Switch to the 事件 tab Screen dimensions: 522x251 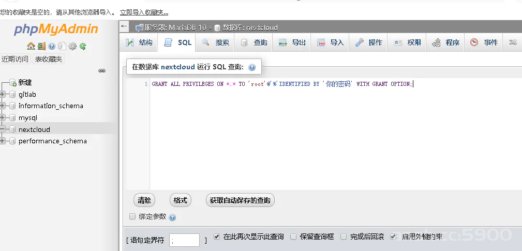[x=483, y=42]
